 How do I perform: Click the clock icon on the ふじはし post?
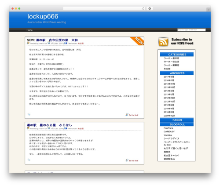49,128
